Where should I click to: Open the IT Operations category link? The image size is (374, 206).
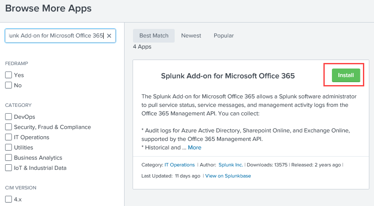click(x=180, y=165)
